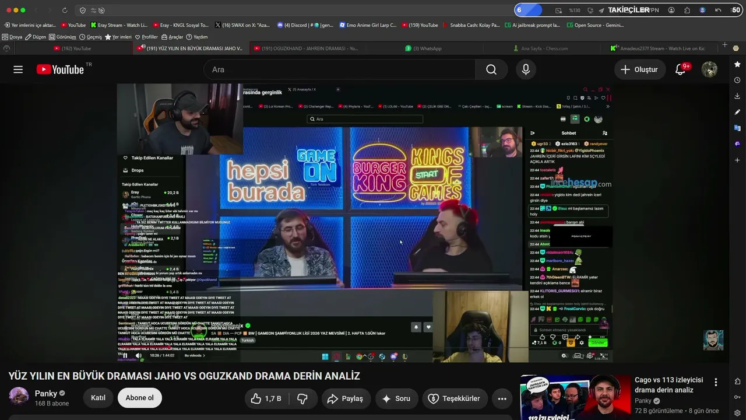Image resolution: width=746 pixels, height=420 pixels.
Task: Open 'Cago vs 113 izleyicisi' video thumbnail
Action: pos(575,397)
